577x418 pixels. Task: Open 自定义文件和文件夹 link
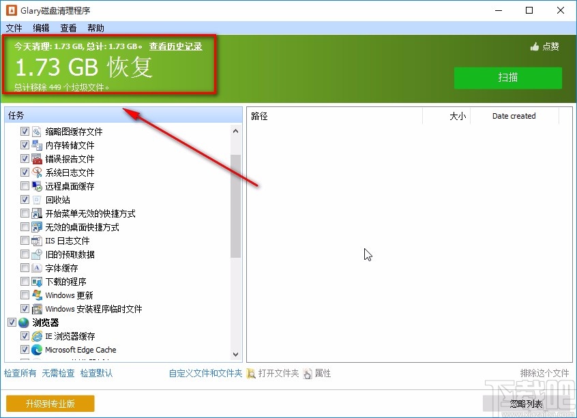(x=205, y=373)
